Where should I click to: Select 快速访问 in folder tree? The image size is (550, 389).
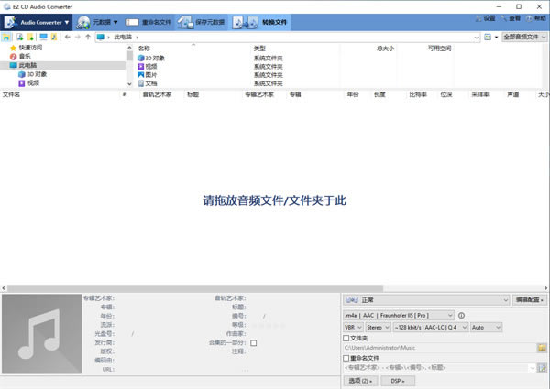(x=30, y=48)
